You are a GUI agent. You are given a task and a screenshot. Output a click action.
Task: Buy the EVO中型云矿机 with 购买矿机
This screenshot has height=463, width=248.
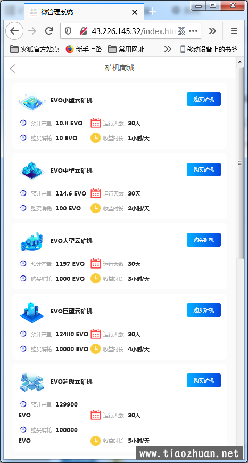(x=204, y=169)
